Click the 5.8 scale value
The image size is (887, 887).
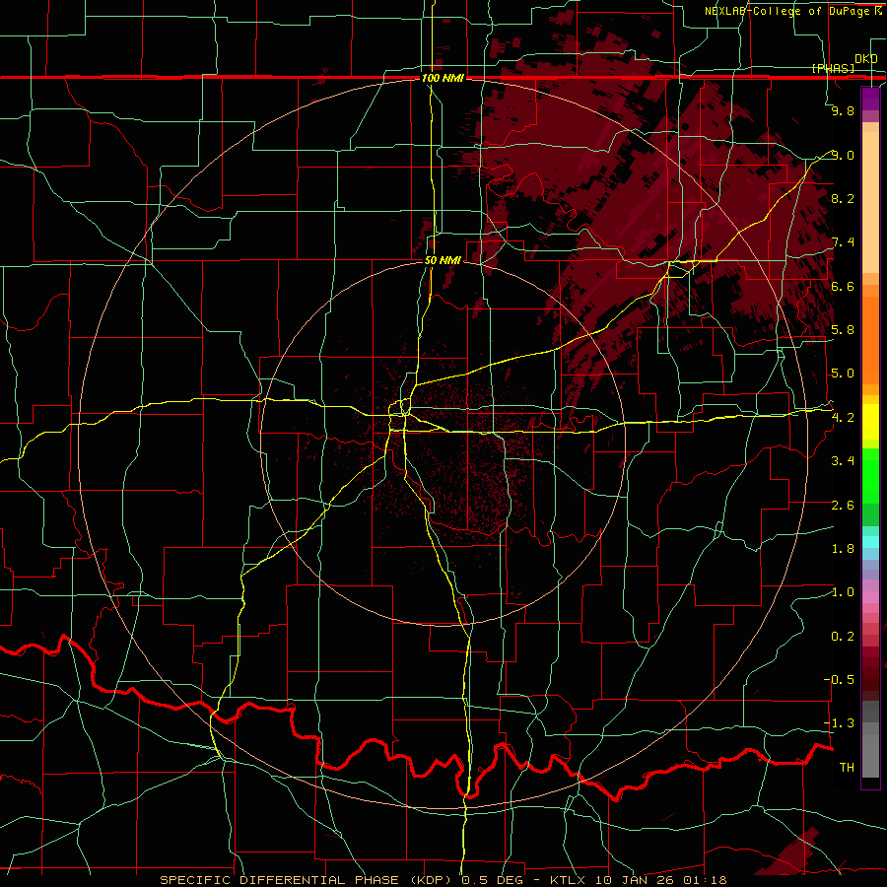tap(843, 330)
